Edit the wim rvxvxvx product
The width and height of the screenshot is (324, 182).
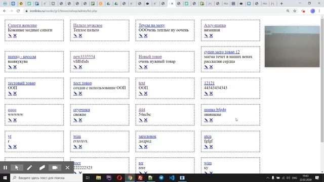point(75,147)
